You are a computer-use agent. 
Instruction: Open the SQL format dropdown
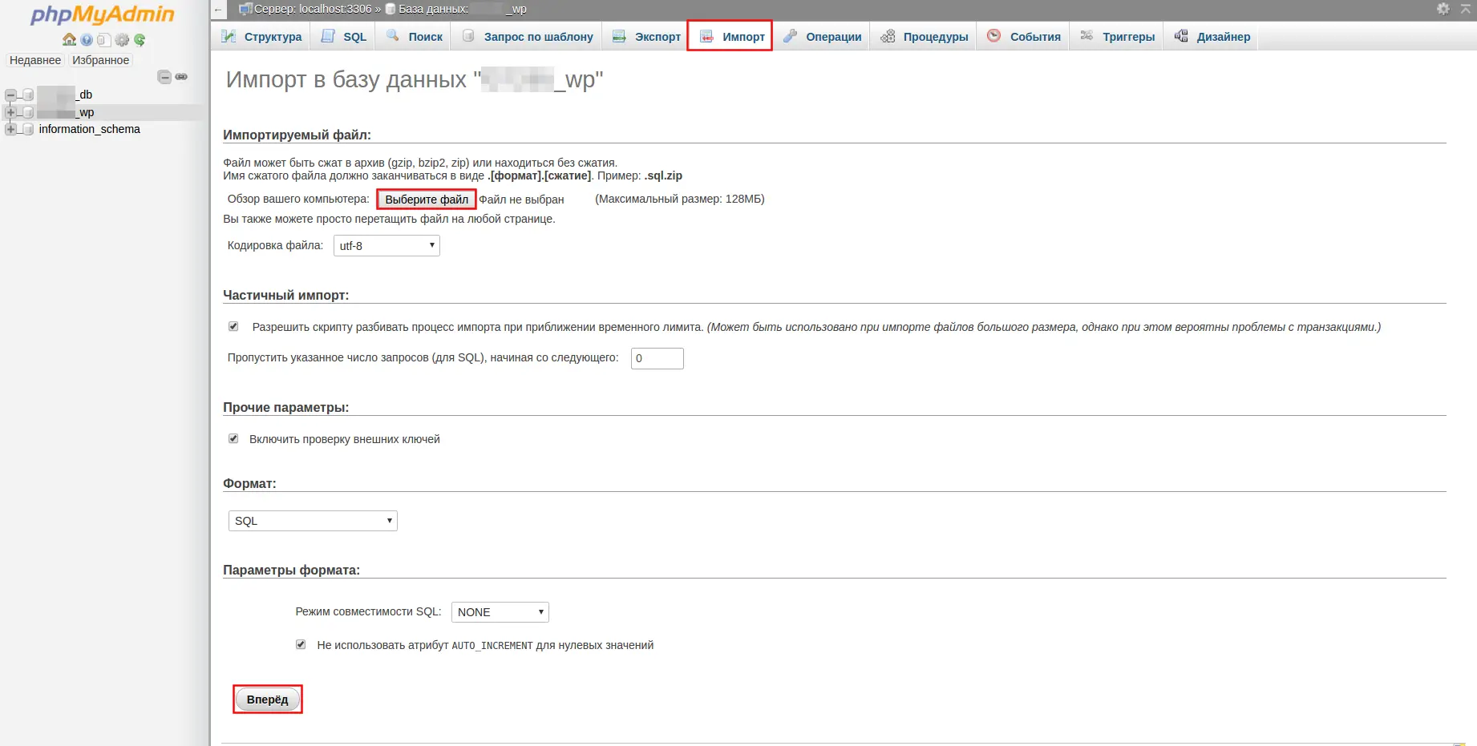click(313, 521)
